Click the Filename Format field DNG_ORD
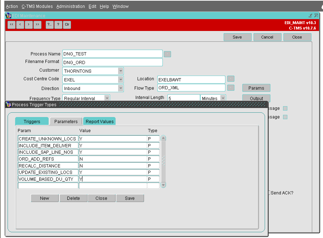323x238 pixels. (112, 62)
